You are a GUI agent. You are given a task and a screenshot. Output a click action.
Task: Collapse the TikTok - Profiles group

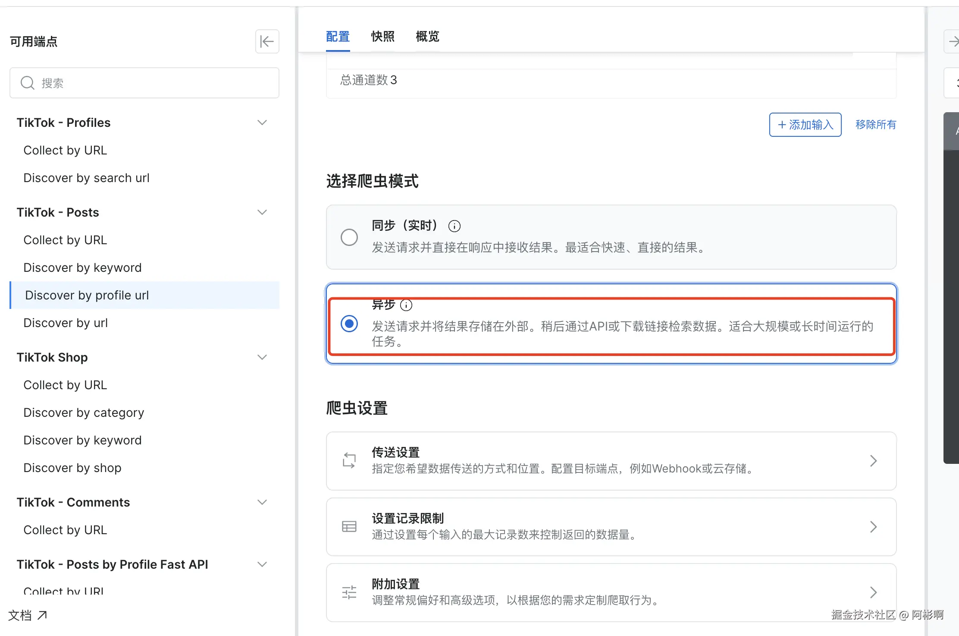(x=262, y=123)
